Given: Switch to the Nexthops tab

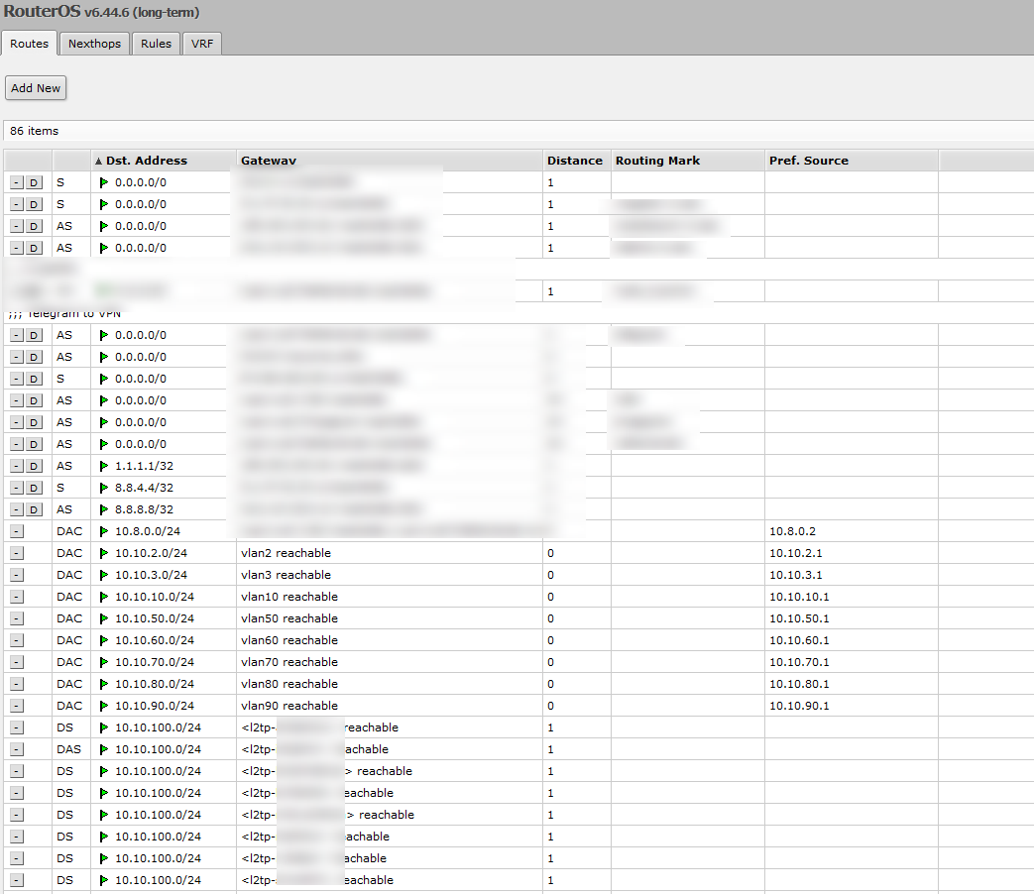Looking at the screenshot, I should point(94,44).
